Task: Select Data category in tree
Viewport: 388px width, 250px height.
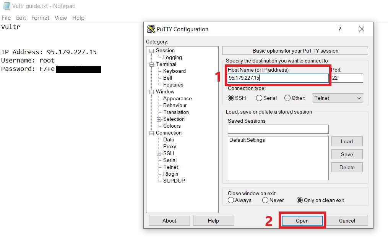Action: click(x=169, y=140)
